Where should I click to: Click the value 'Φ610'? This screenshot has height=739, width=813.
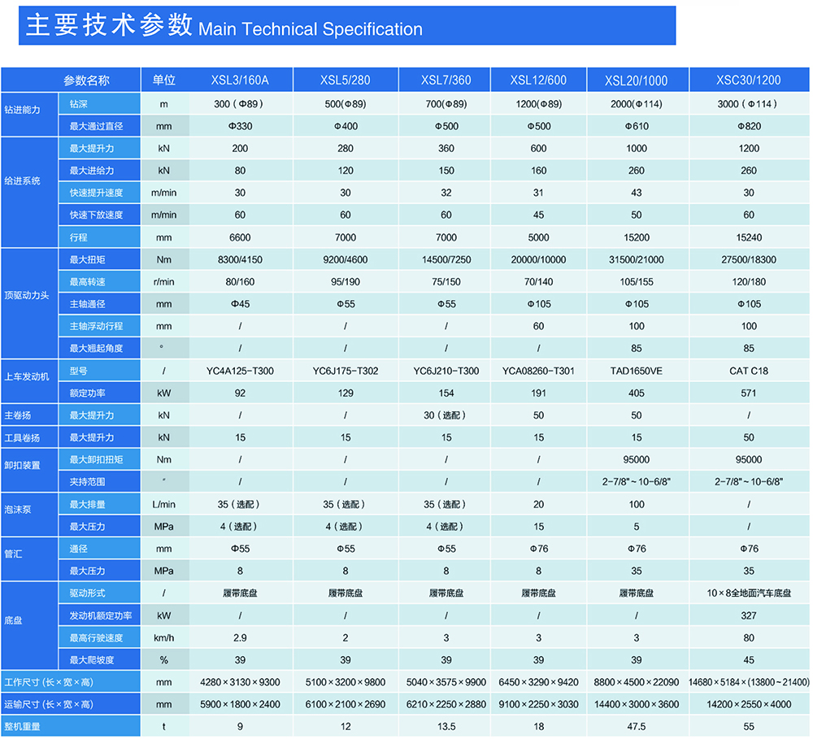pyautogui.click(x=637, y=126)
